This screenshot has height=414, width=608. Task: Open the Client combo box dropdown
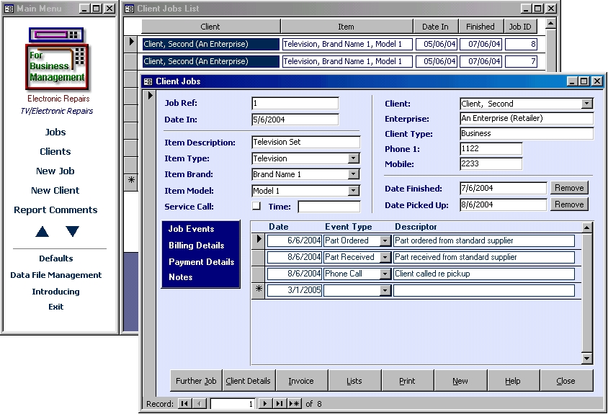click(587, 104)
